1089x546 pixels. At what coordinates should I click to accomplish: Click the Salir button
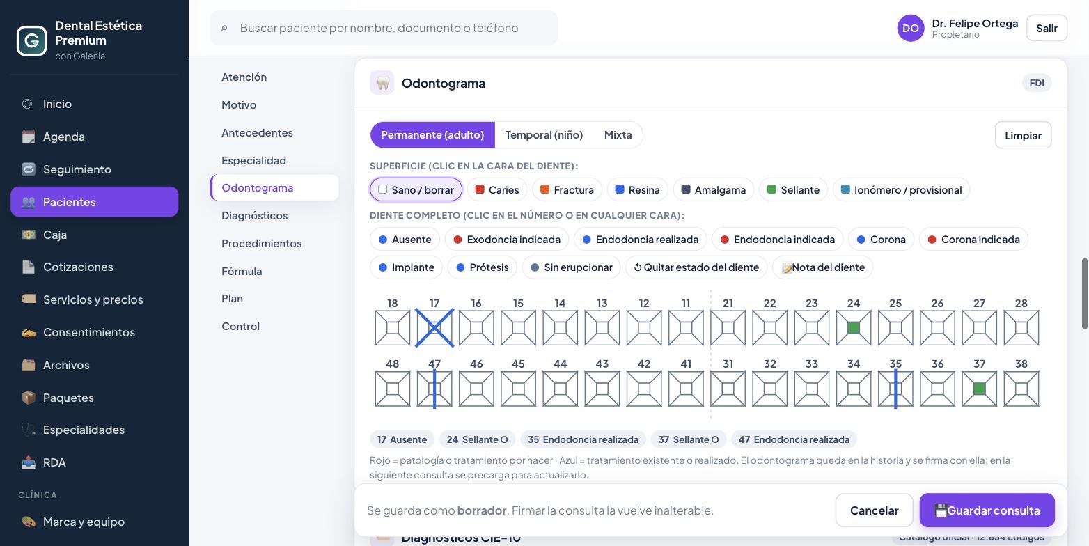point(1047,28)
